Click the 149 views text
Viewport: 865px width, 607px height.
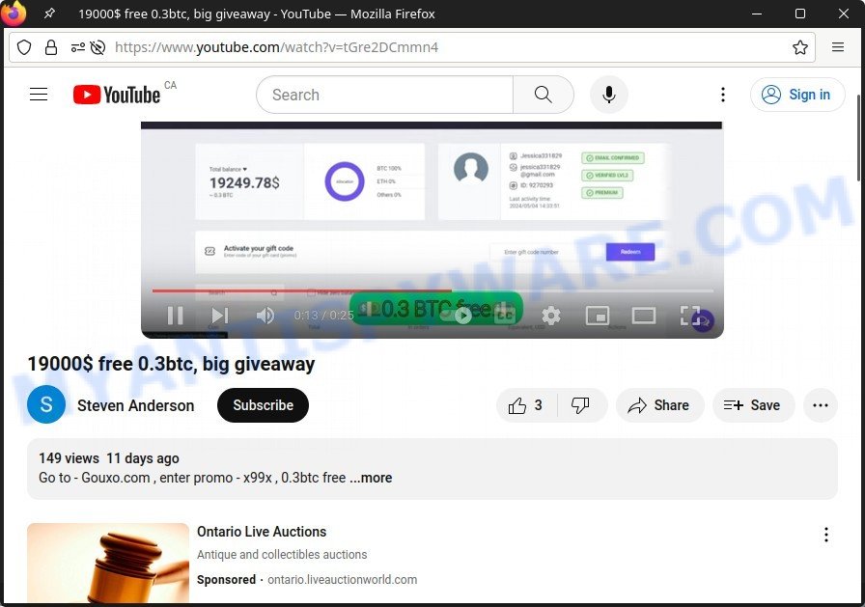[x=69, y=458]
